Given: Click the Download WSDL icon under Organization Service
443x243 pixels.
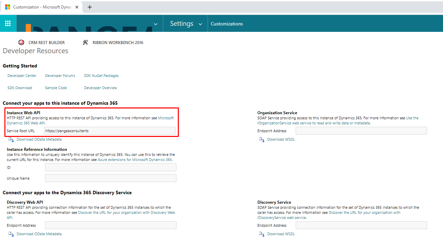Looking at the screenshot, I should click(261, 139).
